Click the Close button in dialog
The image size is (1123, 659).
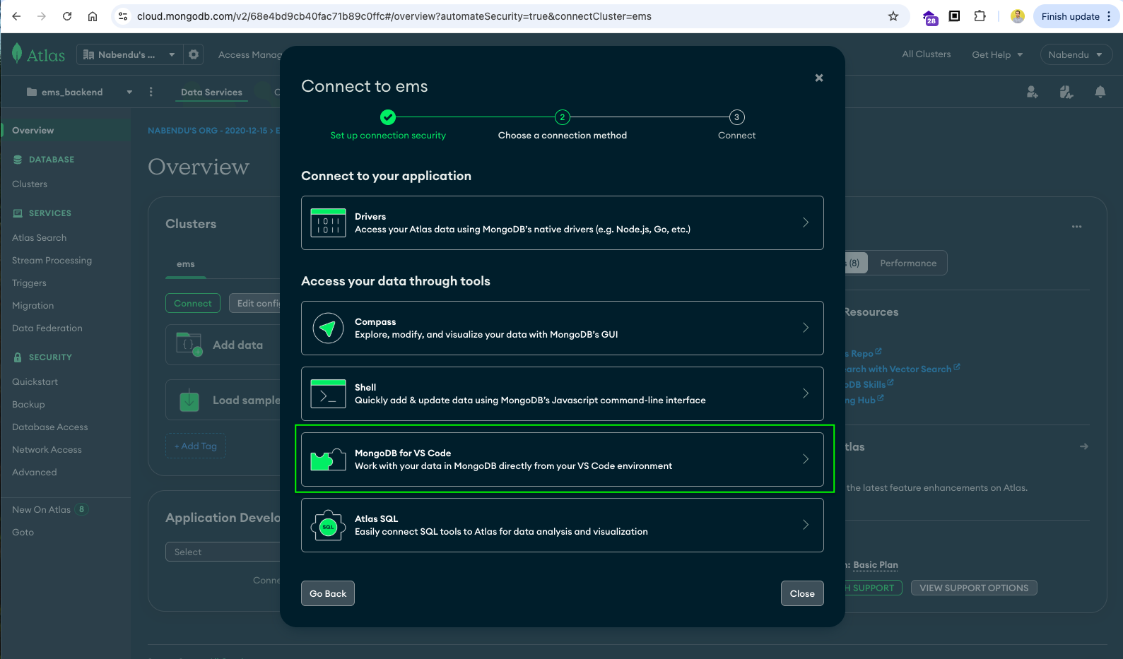802,593
